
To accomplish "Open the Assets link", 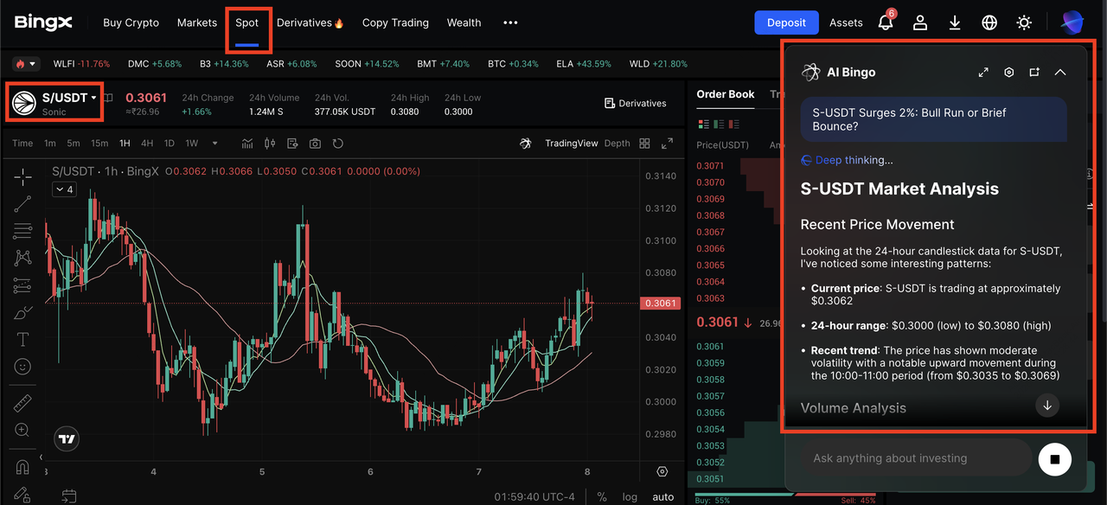I will (846, 22).
